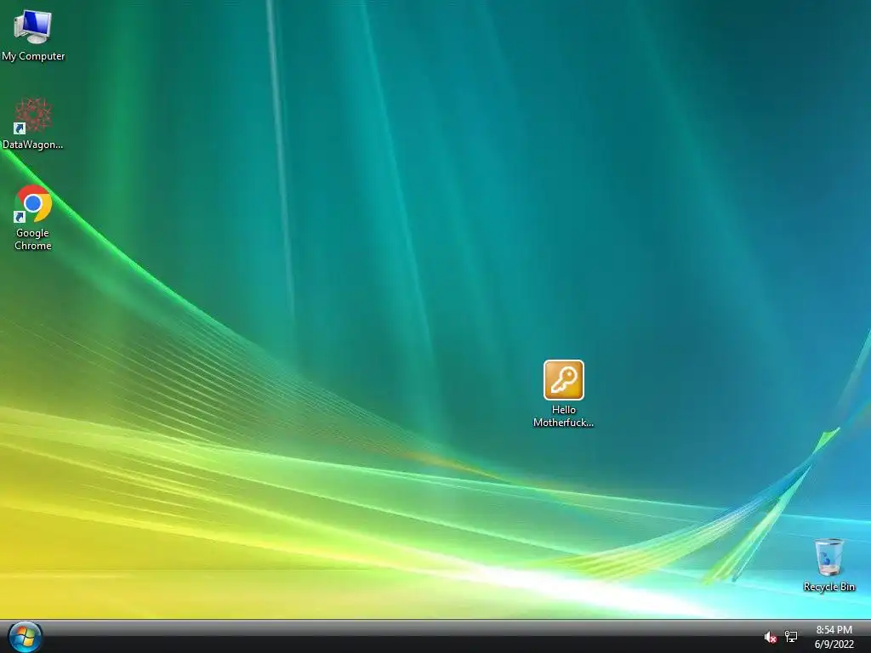Select the 'Recycle Bin' label text
871x653 pixels.
(828, 587)
